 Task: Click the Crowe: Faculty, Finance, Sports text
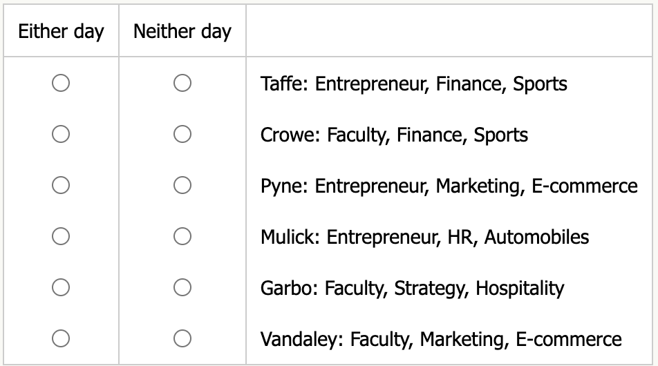click(x=394, y=135)
